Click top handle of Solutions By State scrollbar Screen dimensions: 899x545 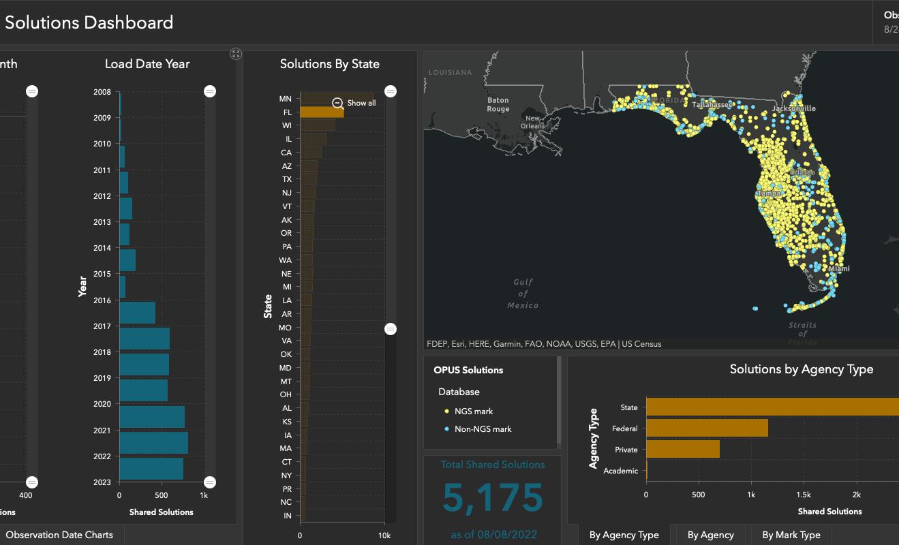point(391,91)
